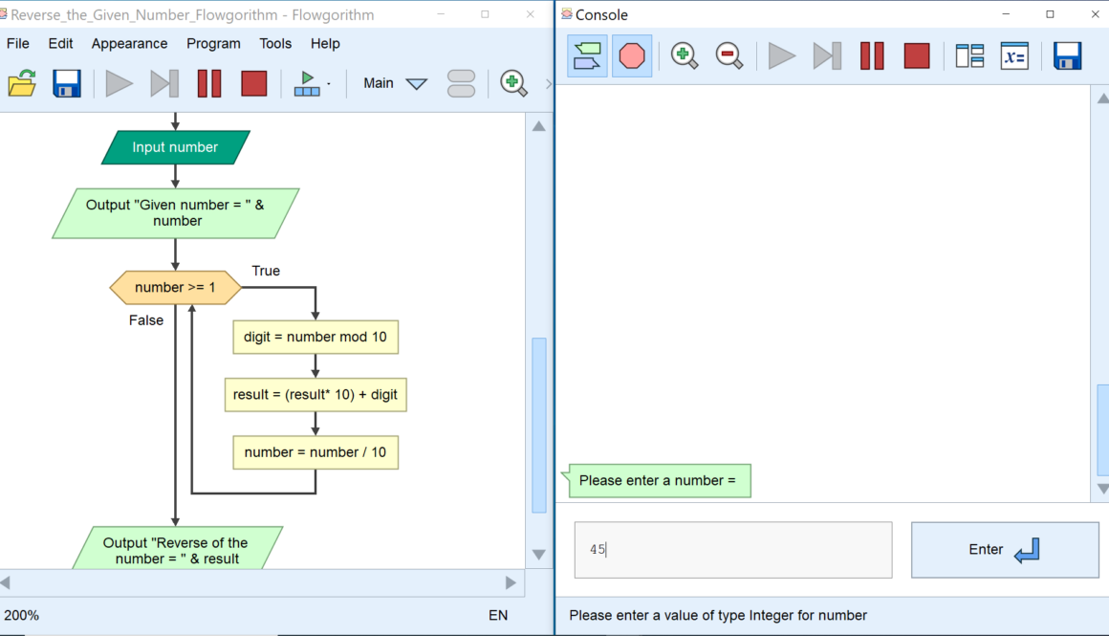Click the shape layout icon beside Main
The height and width of the screenshot is (636, 1109).
pos(461,83)
